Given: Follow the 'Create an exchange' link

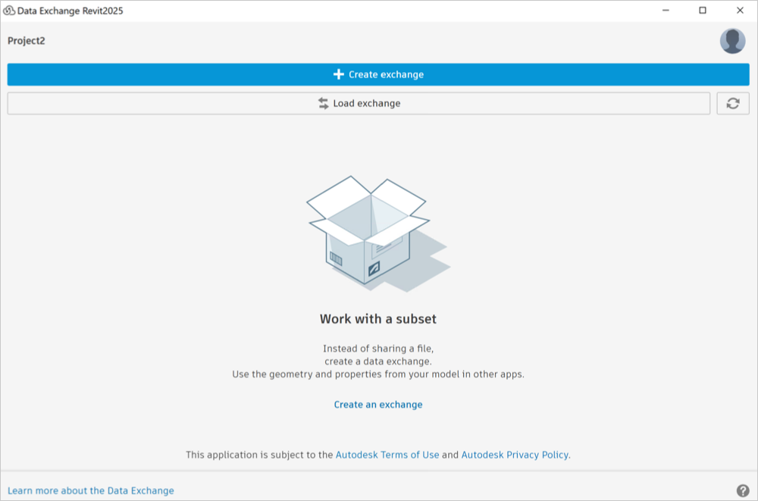Looking at the screenshot, I should coord(378,404).
